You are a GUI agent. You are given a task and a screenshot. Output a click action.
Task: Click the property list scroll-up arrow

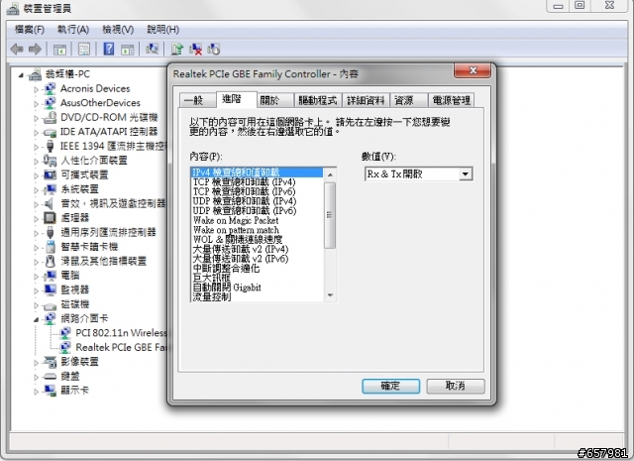(330, 174)
